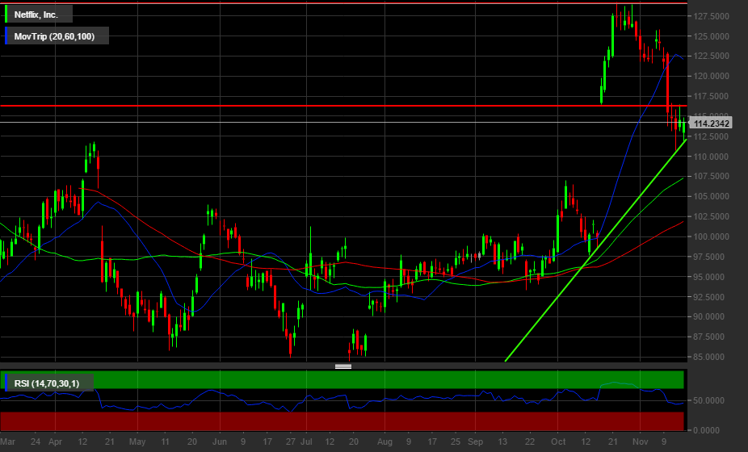The width and height of the screenshot is (748, 452).
Task: Click the 9 date label after Nov
Action: point(663,442)
